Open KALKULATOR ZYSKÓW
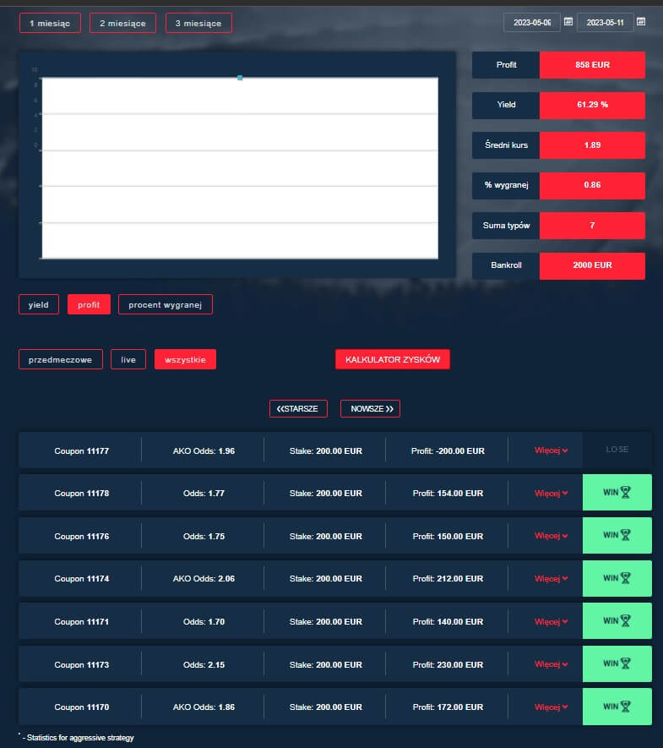The width and height of the screenshot is (663, 748). [393, 359]
